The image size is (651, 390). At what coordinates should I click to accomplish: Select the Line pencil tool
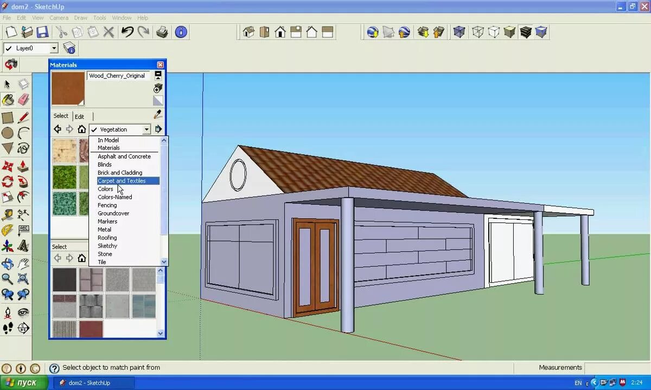point(23,118)
